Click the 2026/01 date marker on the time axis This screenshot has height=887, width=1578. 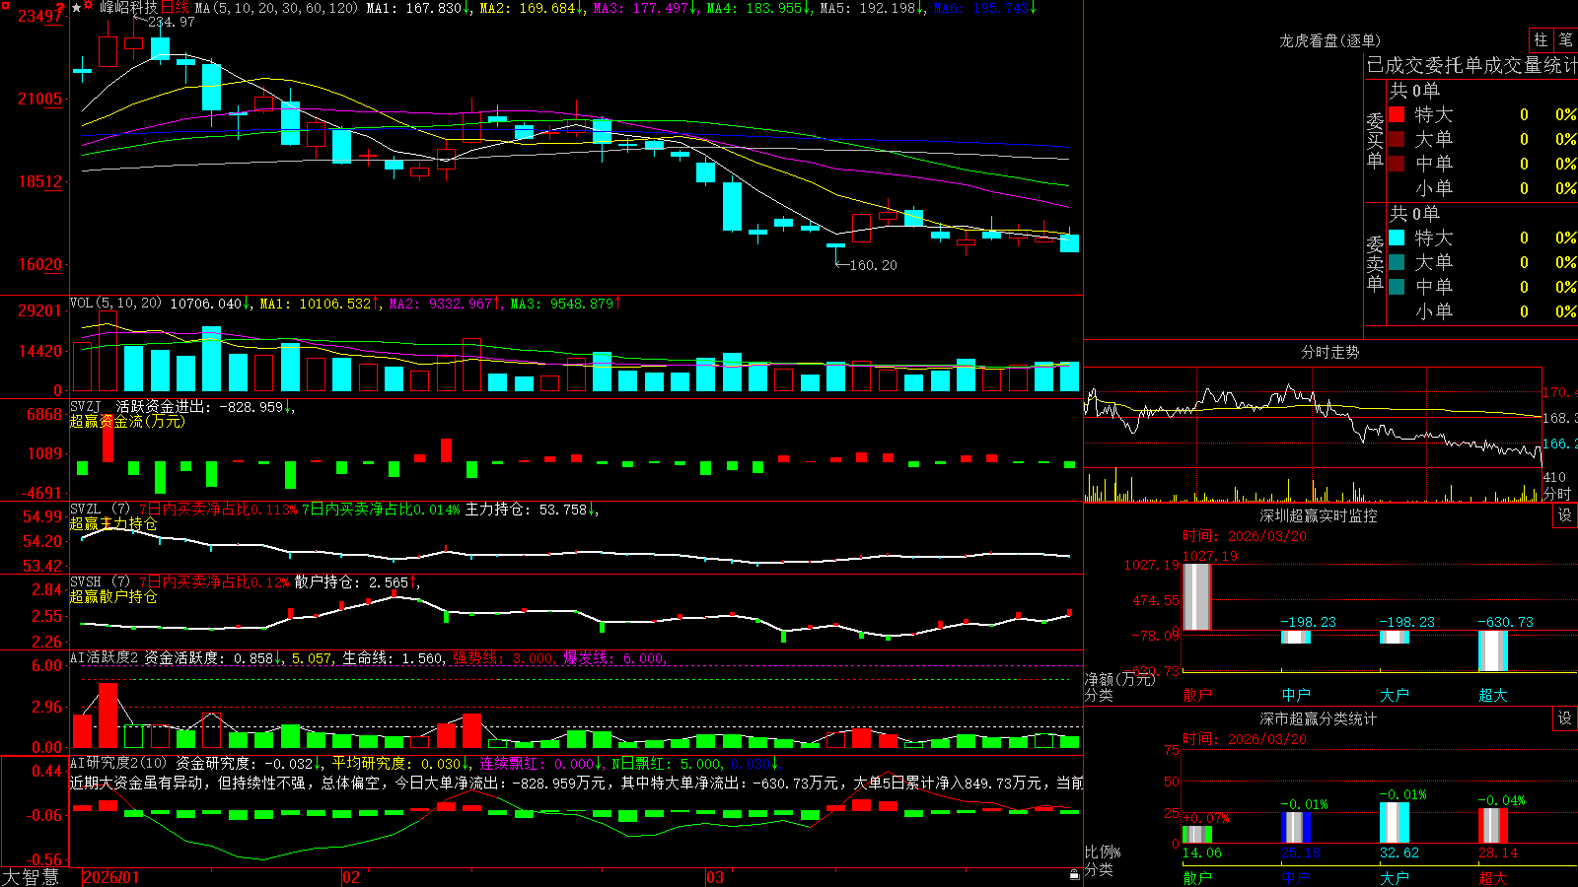click(111, 877)
